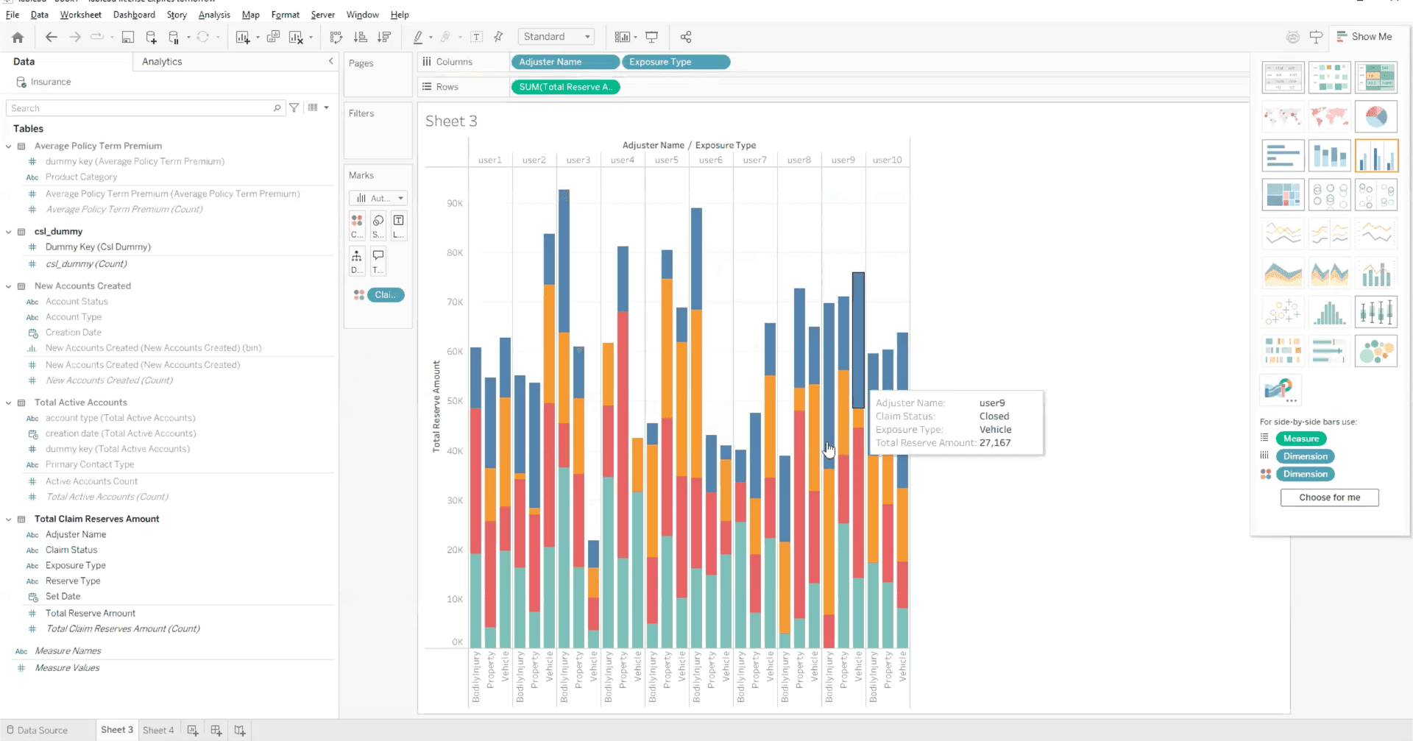Image resolution: width=1413 pixels, height=741 pixels.
Task: Open the Color shelf on the Marks card
Action: (x=357, y=226)
